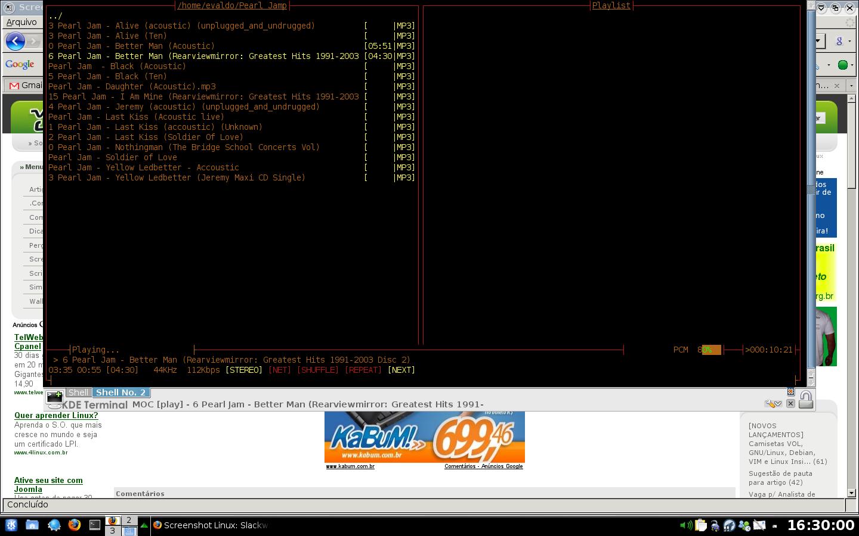Image resolution: width=859 pixels, height=536 pixels.
Task: Open the Arquivo menu
Action: coord(21,22)
